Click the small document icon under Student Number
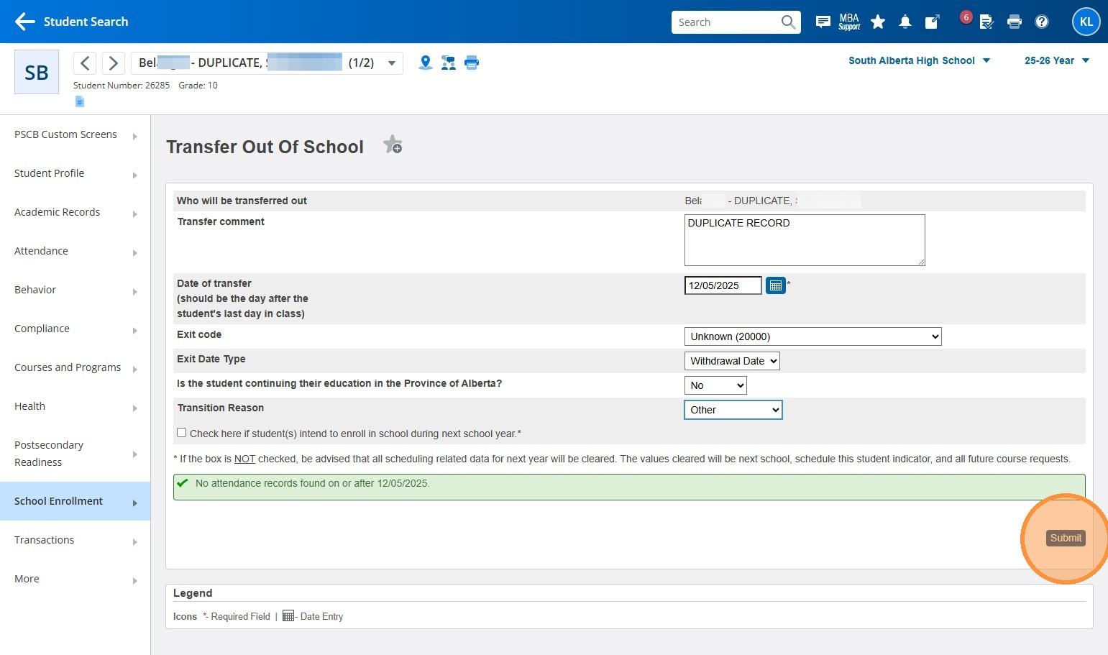 [x=80, y=101]
